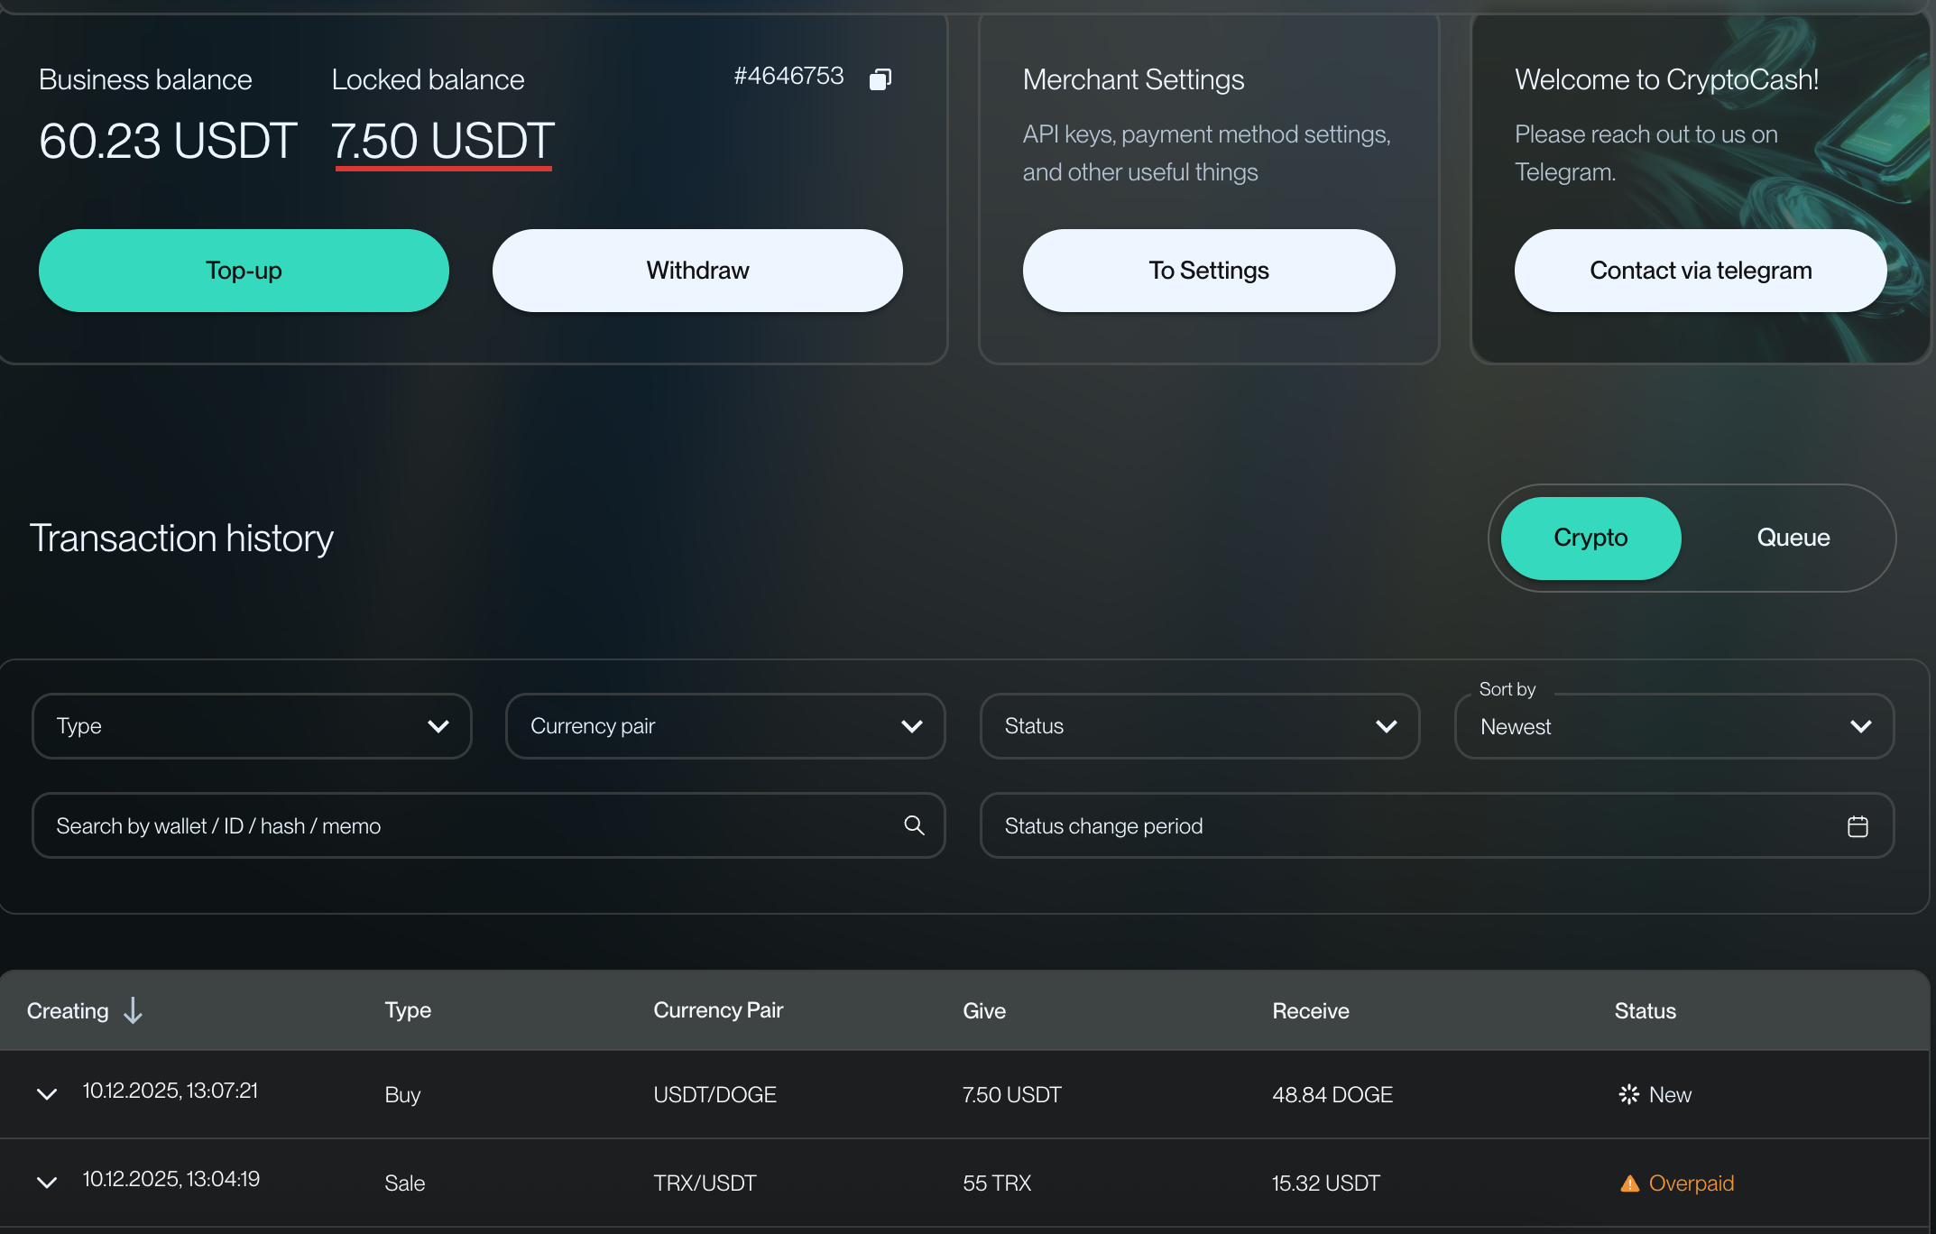Switch to the Queue tab
This screenshot has width=1936, height=1234.
[1793, 538]
